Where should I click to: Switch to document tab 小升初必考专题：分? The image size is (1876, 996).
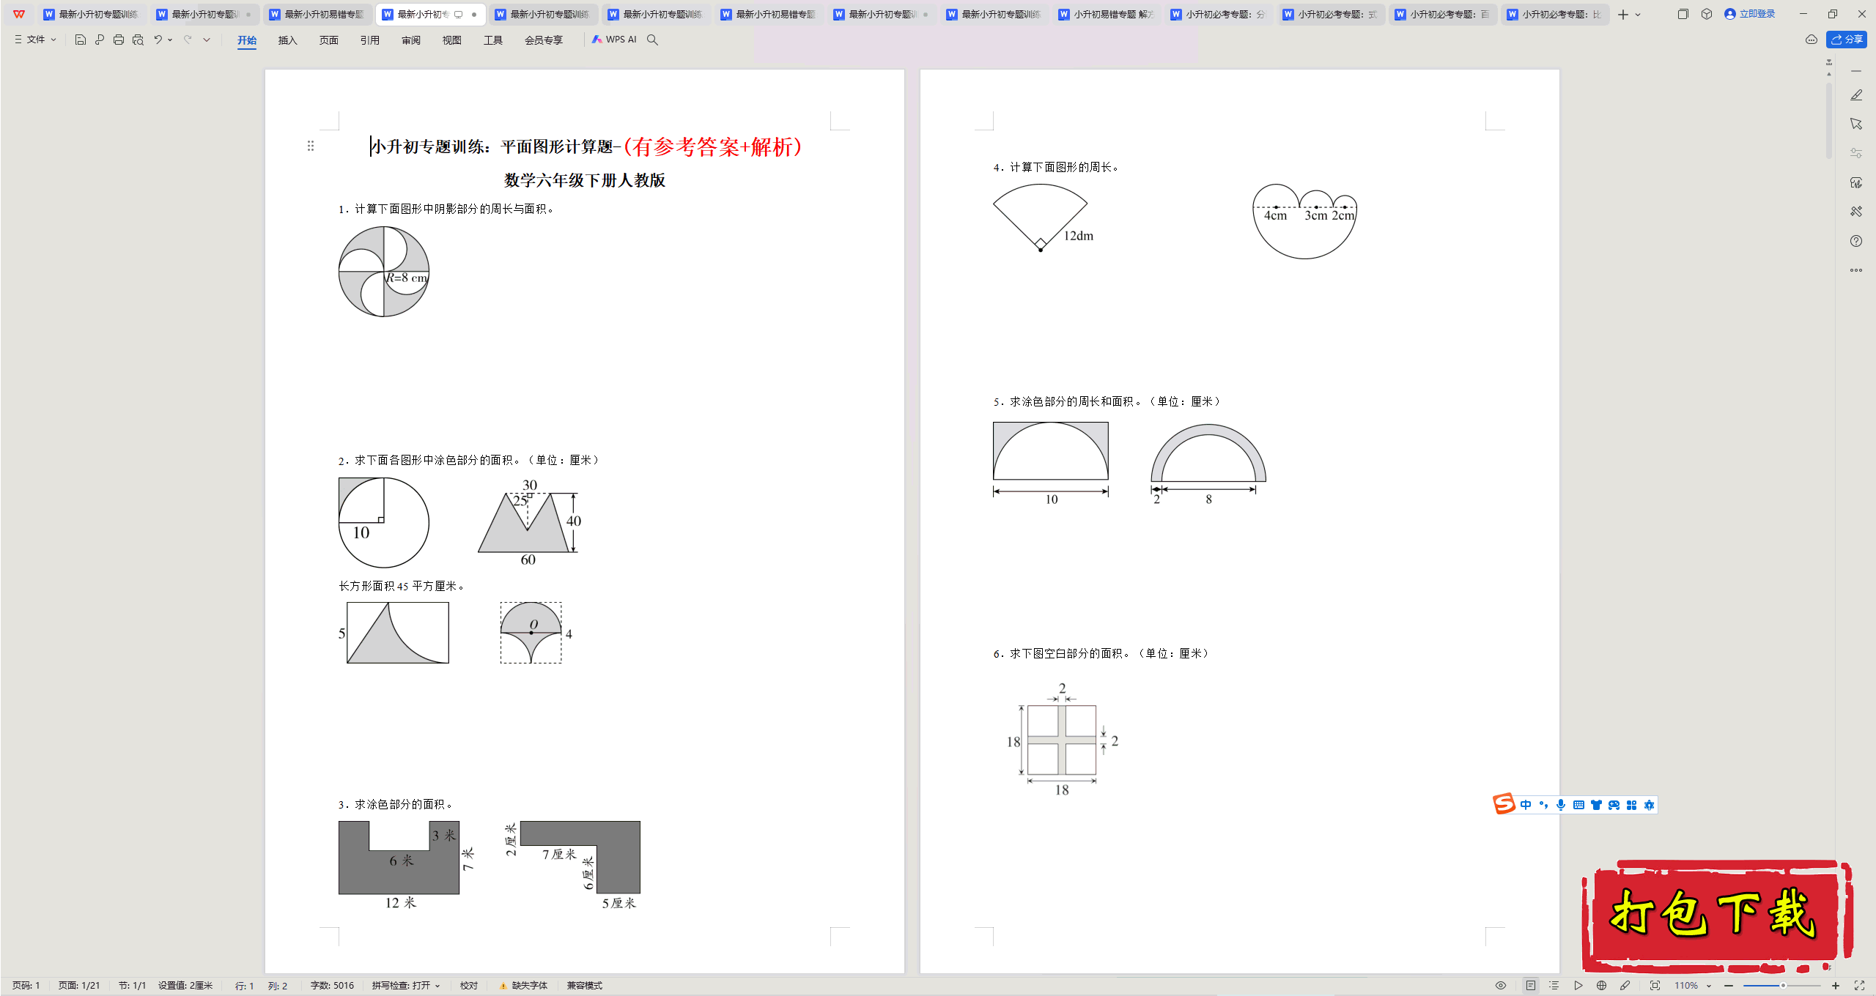coord(1218,14)
